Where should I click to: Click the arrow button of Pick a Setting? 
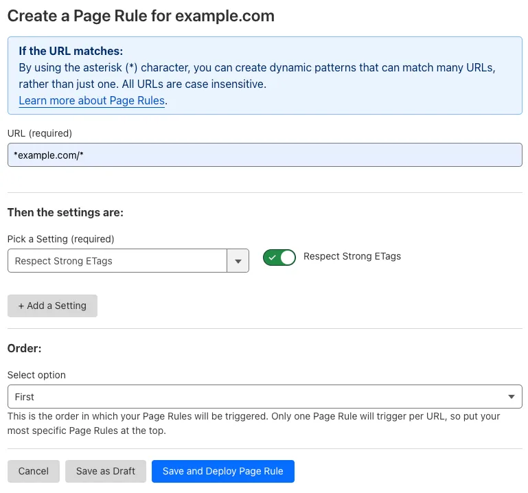tap(238, 261)
